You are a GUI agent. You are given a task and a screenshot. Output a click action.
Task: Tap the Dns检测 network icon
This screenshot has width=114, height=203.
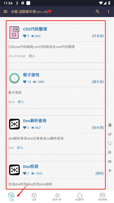14,170
